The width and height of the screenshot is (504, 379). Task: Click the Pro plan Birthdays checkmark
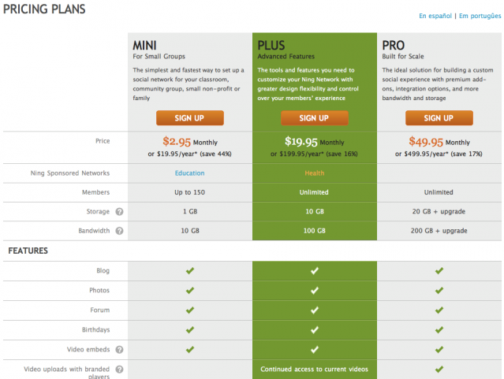click(x=439, y=330)
